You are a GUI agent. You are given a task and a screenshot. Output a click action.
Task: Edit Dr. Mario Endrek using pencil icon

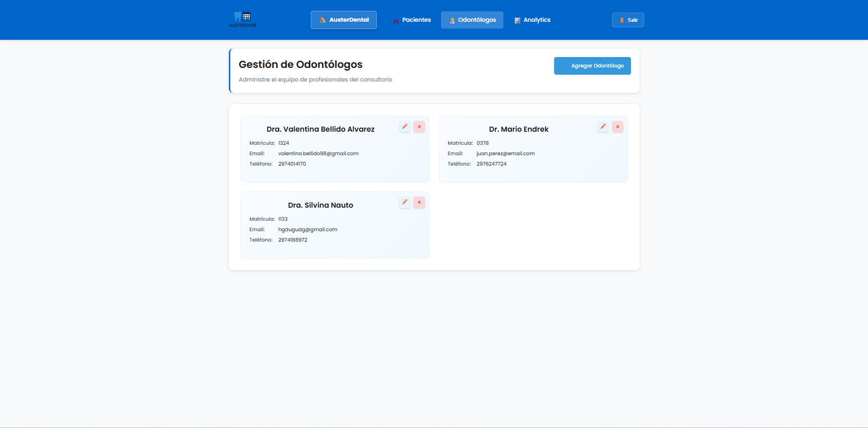[x=603, y=126]
